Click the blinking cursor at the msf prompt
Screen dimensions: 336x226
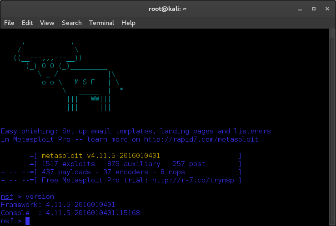coord(27,221)
